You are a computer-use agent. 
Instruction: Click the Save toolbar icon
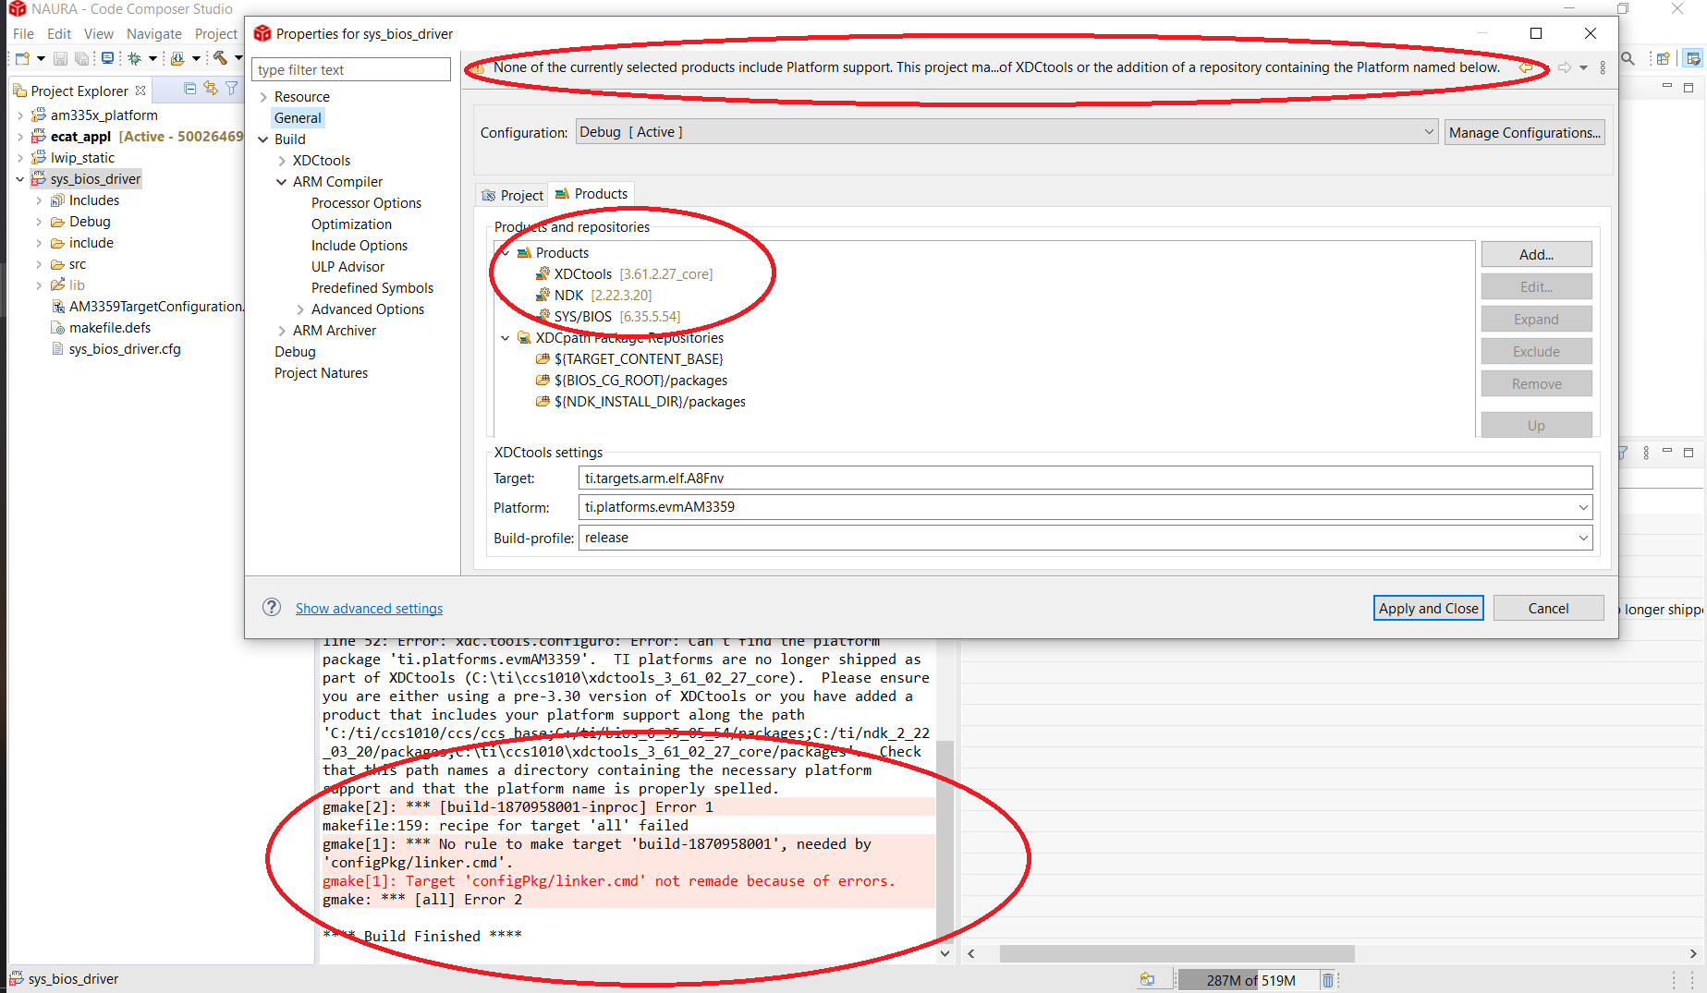point(60,58)
